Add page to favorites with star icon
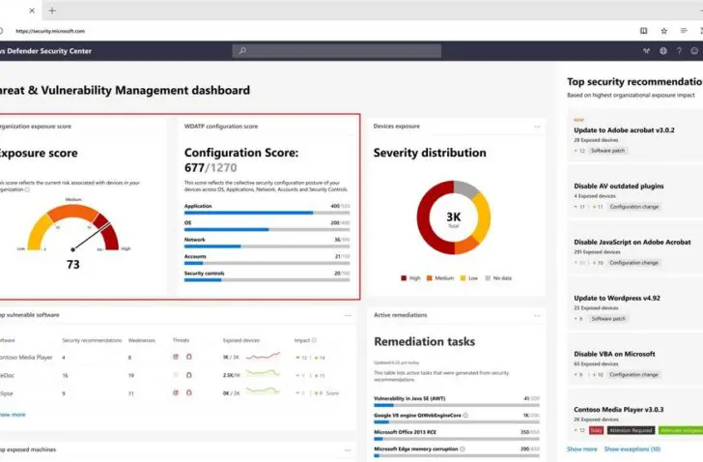This screenshot has width=703, height=462. pyautogui.click(x=664, y=31)
